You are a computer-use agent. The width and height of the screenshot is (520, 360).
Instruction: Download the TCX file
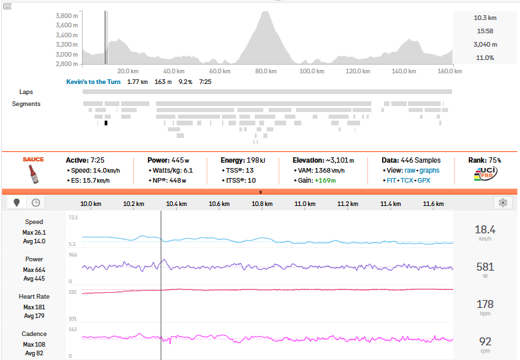click(x=407, y=180)
